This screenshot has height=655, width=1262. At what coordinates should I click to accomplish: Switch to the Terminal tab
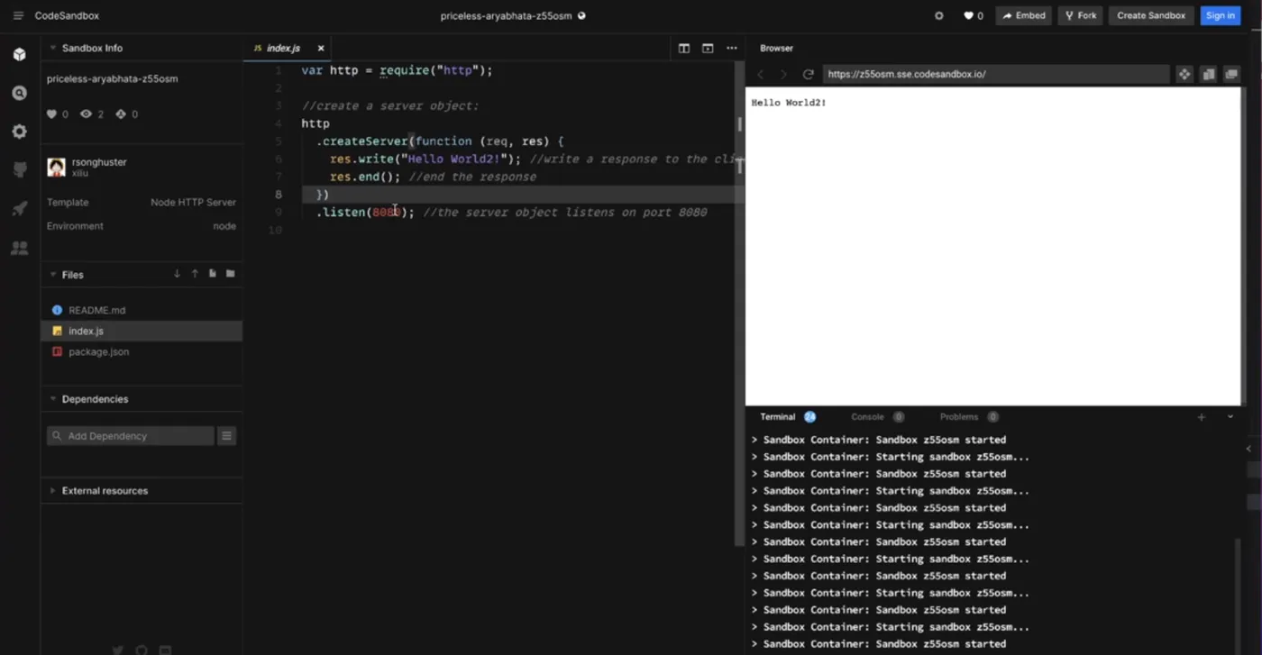(x=777, y=417)
